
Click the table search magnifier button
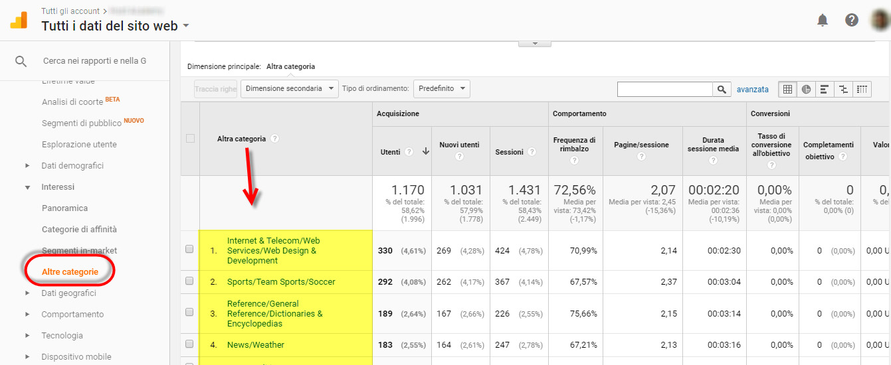tap(722, 89)
